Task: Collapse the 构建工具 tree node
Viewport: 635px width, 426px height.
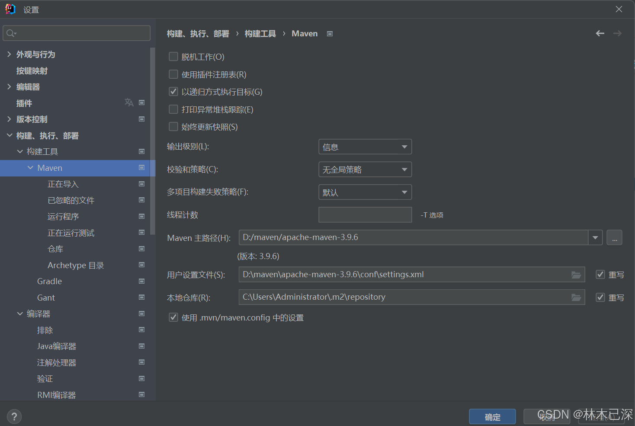Action: tap(20, 151)
